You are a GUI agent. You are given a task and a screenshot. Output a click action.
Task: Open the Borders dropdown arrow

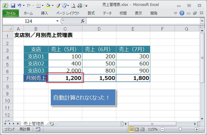pos(43,6)
